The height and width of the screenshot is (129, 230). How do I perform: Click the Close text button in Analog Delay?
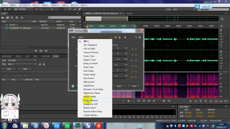(x=134, y=86)
